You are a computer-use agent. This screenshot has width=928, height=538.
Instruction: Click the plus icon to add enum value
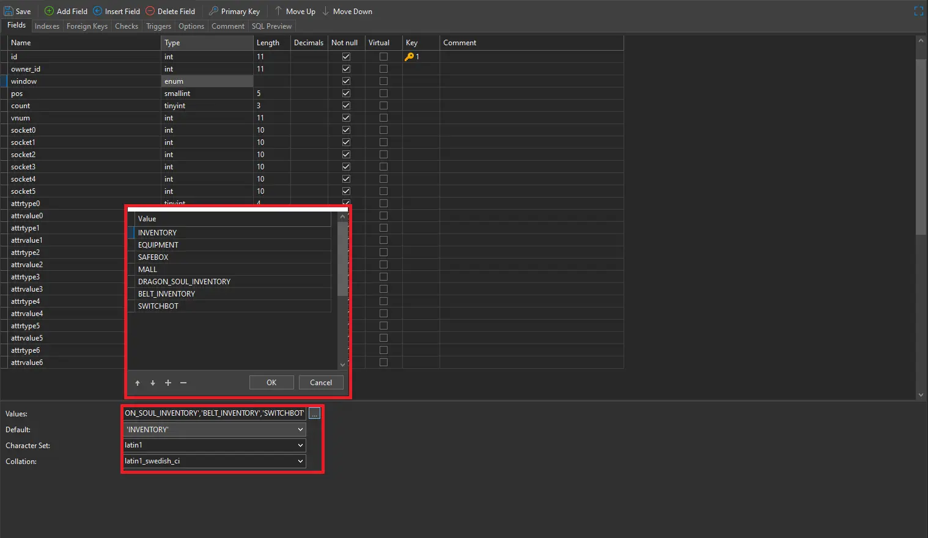pyautogui.click(x=168, y=383)
